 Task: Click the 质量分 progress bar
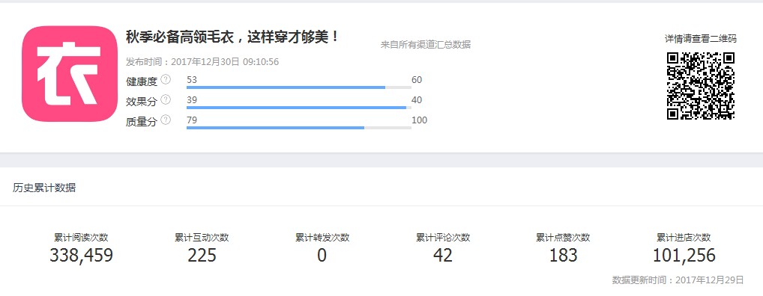pos(299,128)
